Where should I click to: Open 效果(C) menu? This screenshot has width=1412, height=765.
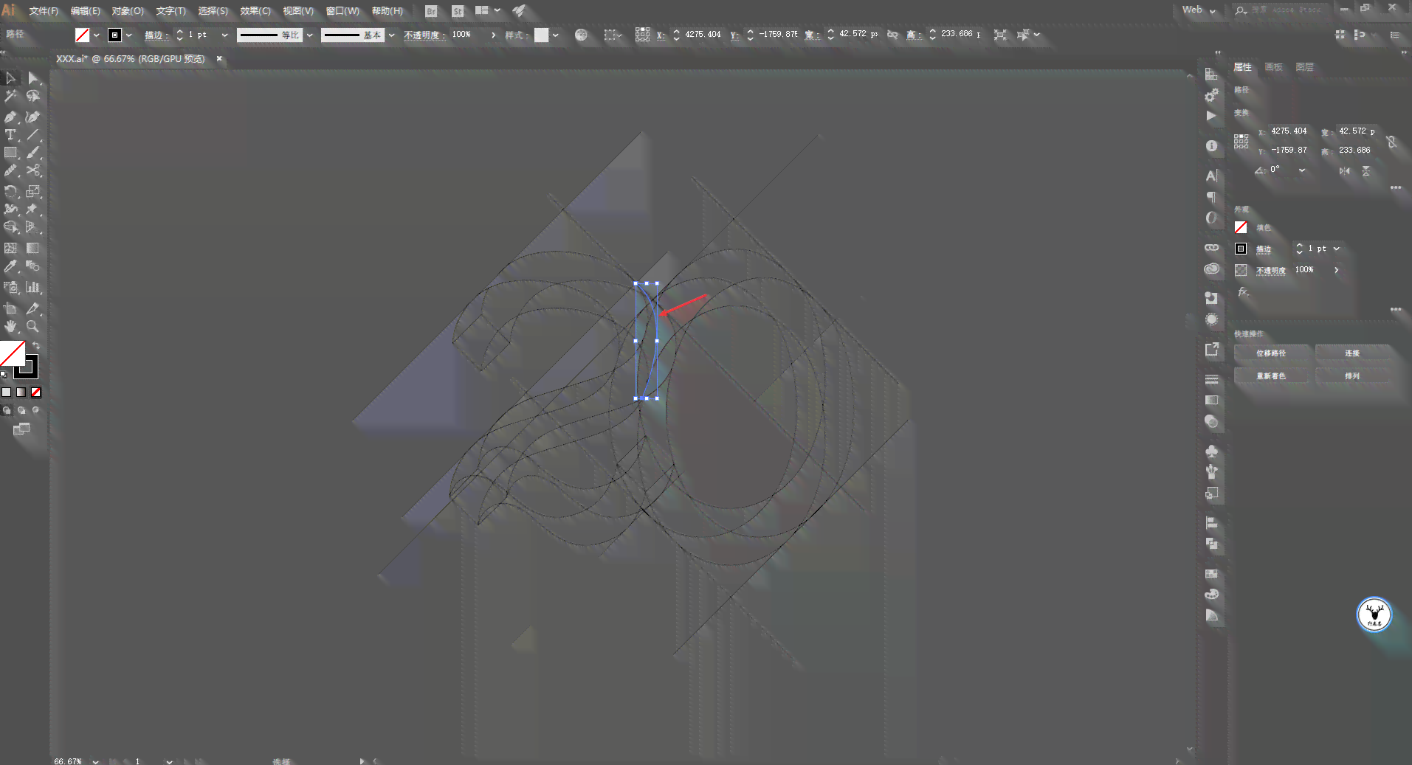click(255, 11)
